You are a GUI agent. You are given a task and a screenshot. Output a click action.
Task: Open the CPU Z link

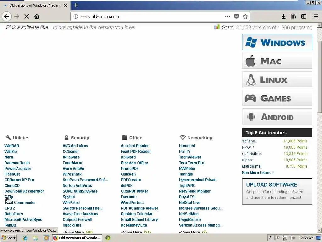10,208
